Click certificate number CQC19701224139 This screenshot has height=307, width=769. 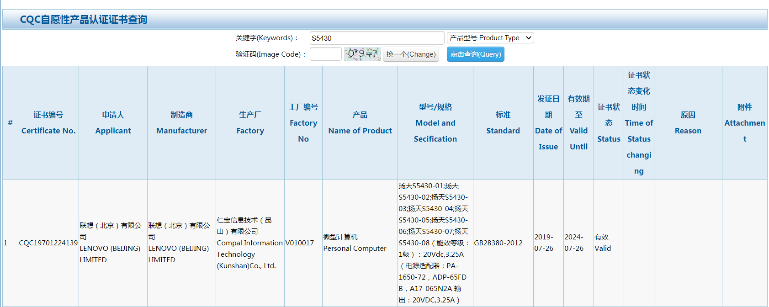click(48, 243)
